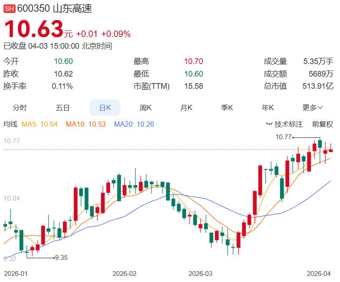Select the 季K quarterly candlestick tab
The width and height of the screenshot is (340, 282).
click(x=227, y=107)
